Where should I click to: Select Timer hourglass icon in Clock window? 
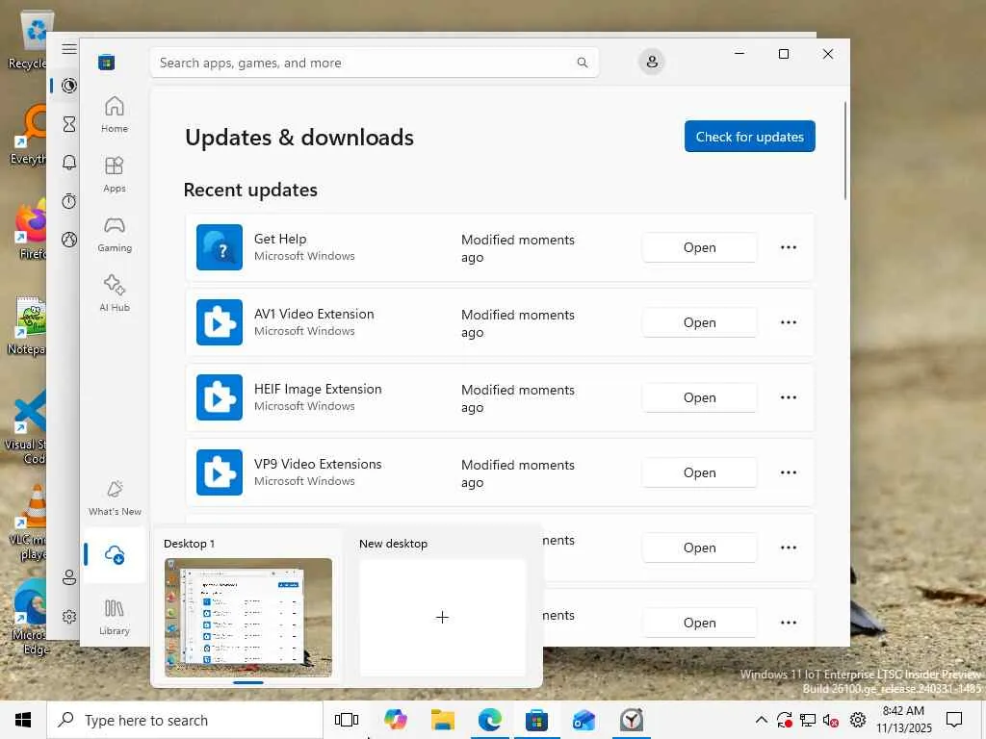[x=69, y=124]
